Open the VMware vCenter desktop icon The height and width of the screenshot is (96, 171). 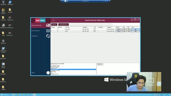tap(3, 11)
